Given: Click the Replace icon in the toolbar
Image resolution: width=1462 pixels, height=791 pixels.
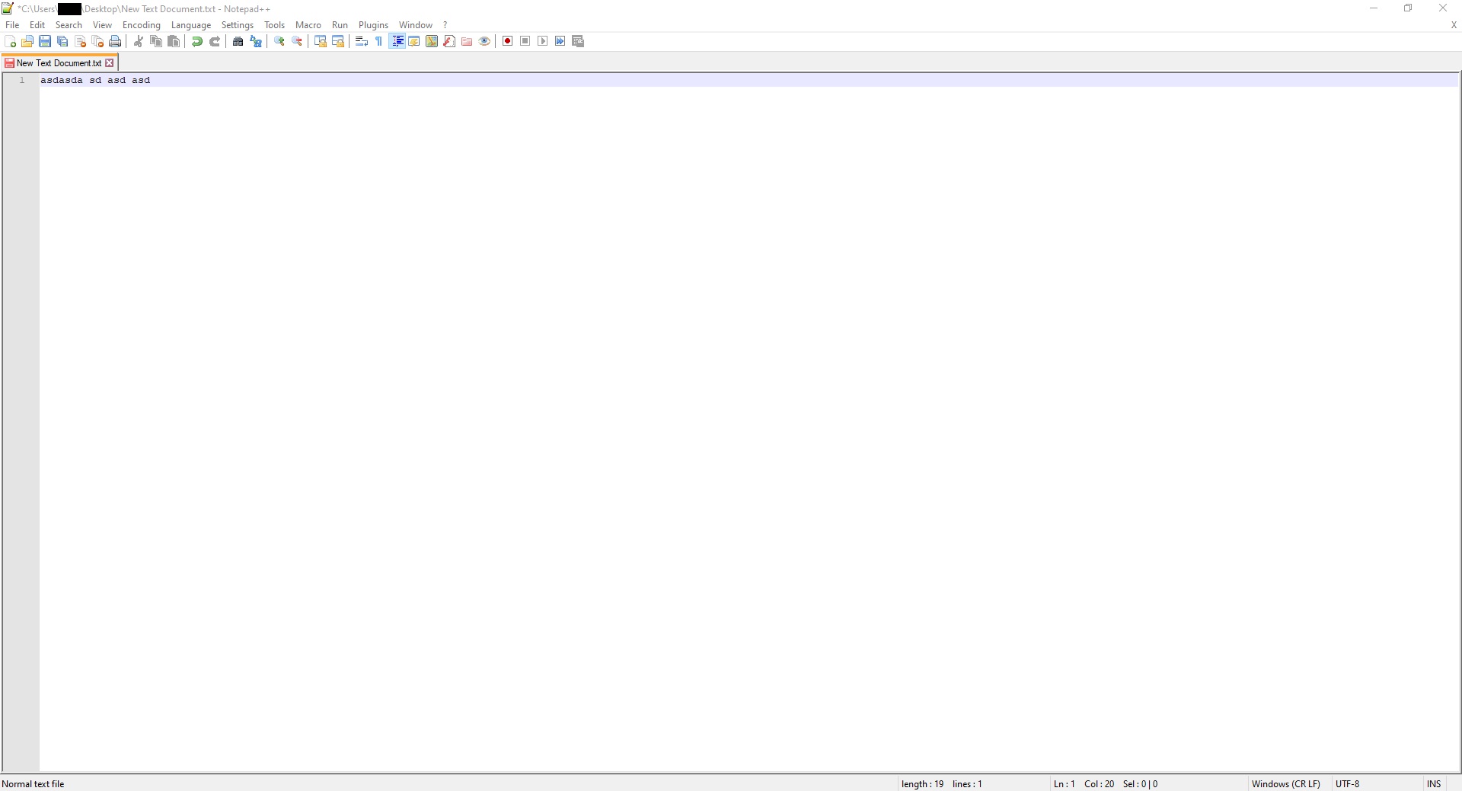Looking at the screenshot, I should 255,41.
